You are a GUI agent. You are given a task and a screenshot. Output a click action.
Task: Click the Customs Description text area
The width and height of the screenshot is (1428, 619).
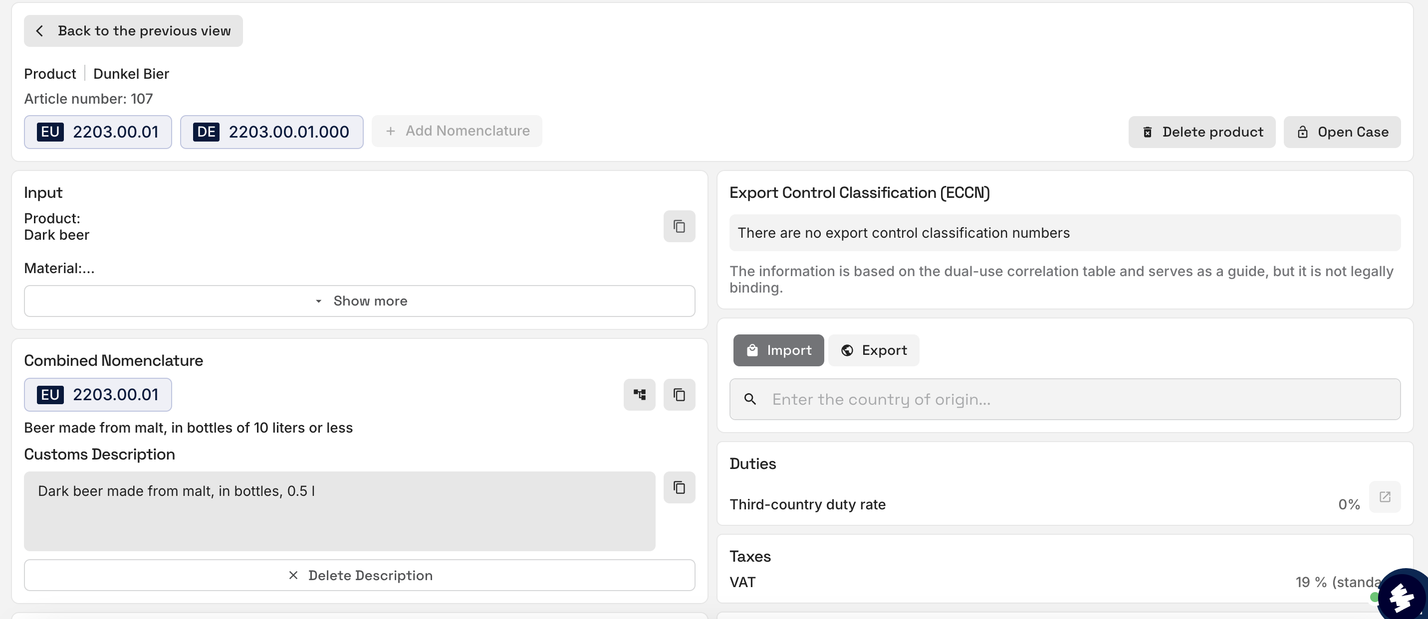pos(339,510)
